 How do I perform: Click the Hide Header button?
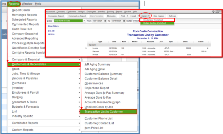(159, 16)
